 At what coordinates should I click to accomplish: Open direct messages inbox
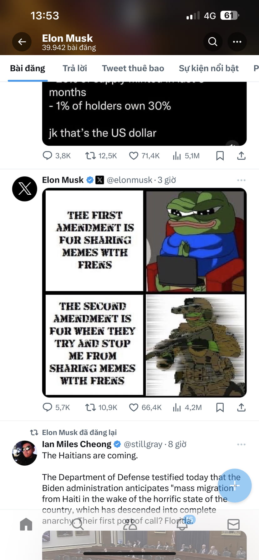click(x=233, y=524)
